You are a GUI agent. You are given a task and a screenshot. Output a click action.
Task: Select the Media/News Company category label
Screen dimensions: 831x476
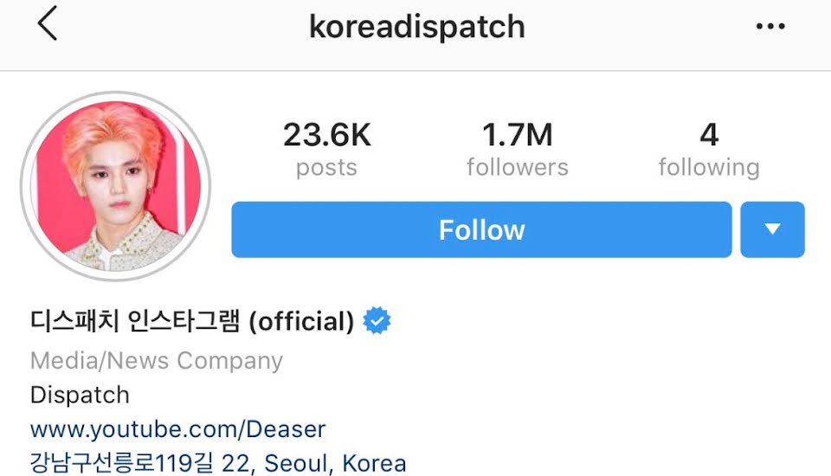[157, 360]
